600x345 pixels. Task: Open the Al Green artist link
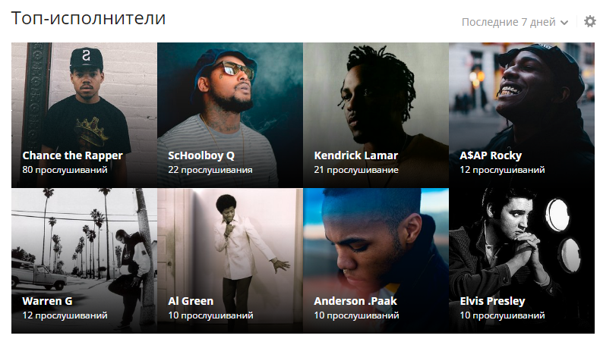tap(191, 301)
